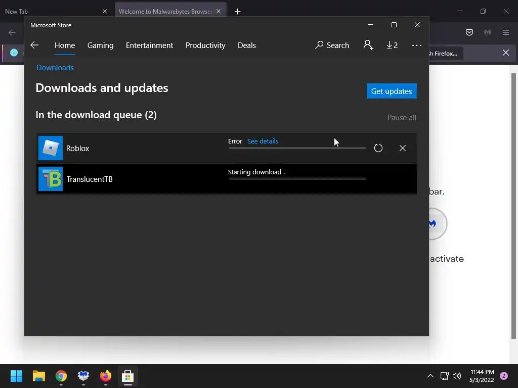The image size is (518, 388).
Task: Minimize the Microsoft Store window
Action: 371,25
